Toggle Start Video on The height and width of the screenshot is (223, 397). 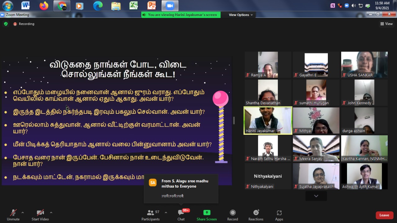tap(40, 213)
